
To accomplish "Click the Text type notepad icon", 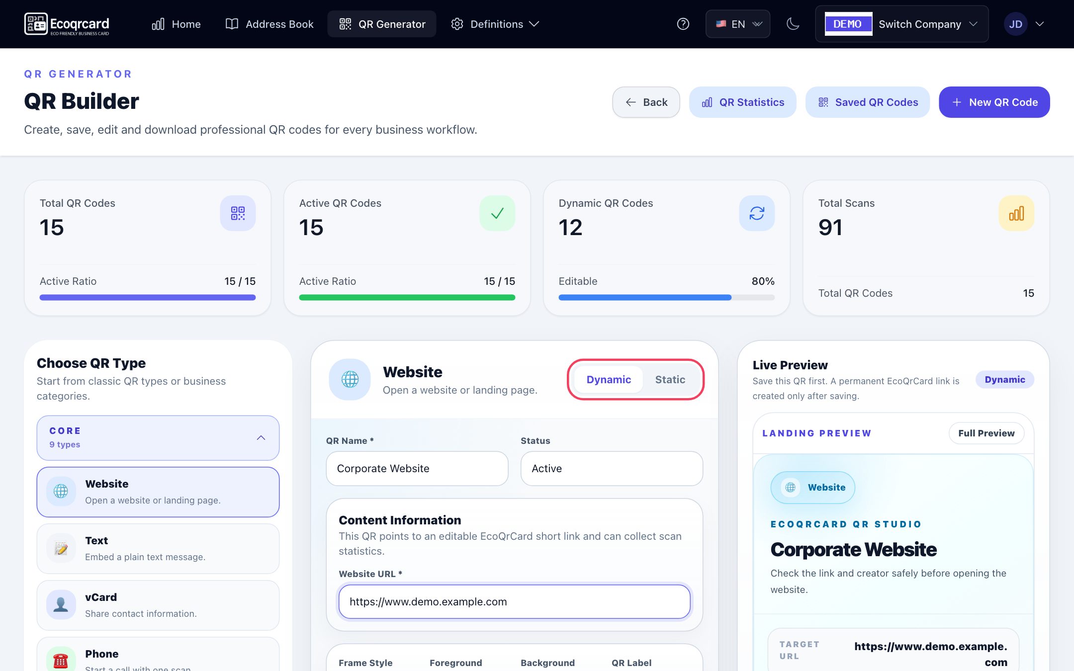I will pos(61,548).
